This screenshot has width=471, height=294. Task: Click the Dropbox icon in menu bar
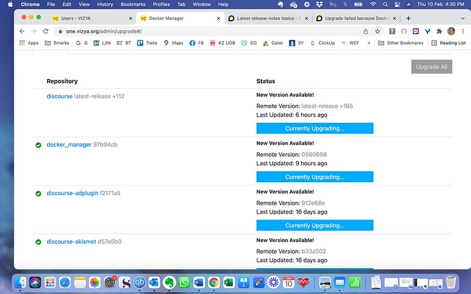pyautogui.click(x=319, y=4)
